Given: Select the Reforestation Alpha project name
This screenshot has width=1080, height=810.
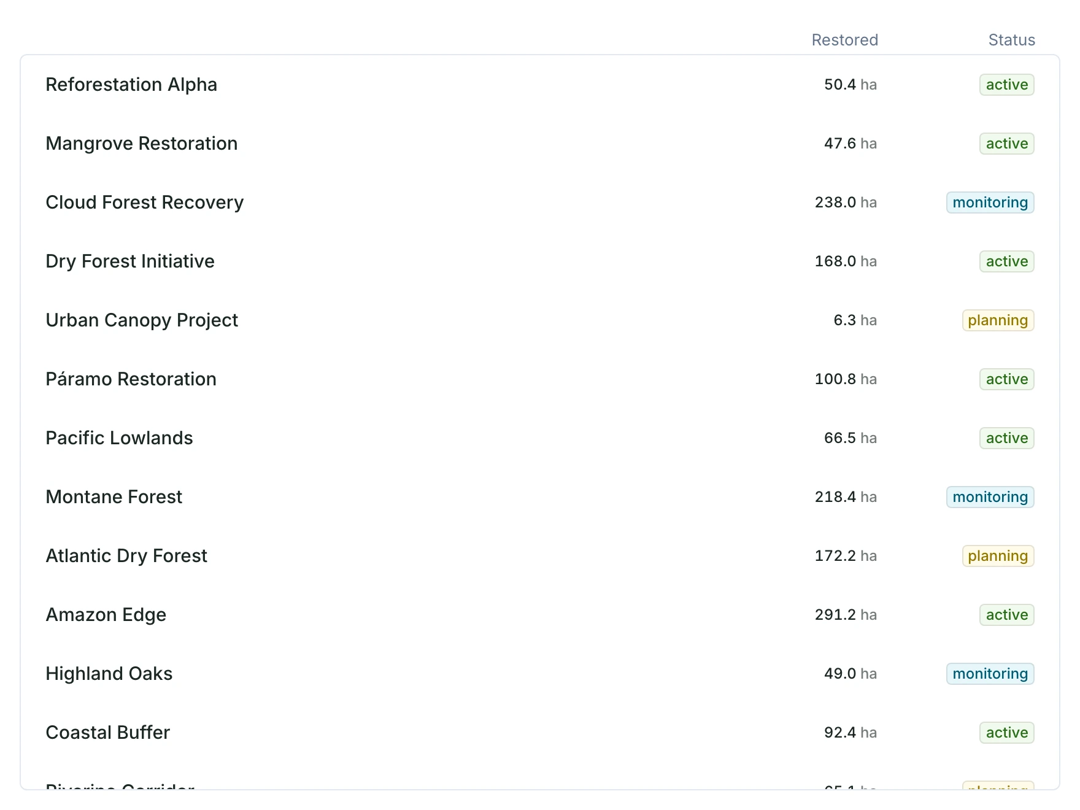Looking at the screenshot, I should tap(131, 85).
